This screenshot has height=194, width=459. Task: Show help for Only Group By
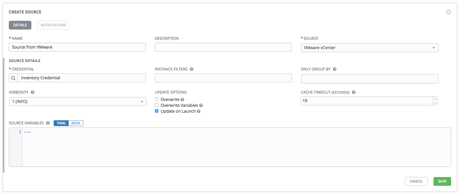tap(335, 69)
